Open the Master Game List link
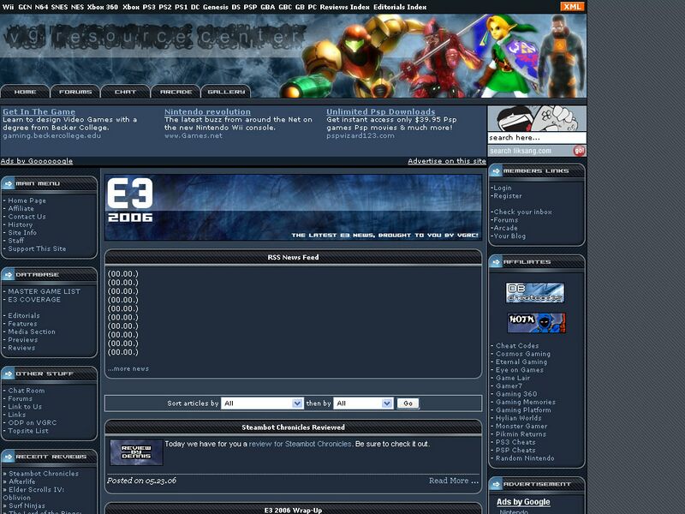 [44, 291]
